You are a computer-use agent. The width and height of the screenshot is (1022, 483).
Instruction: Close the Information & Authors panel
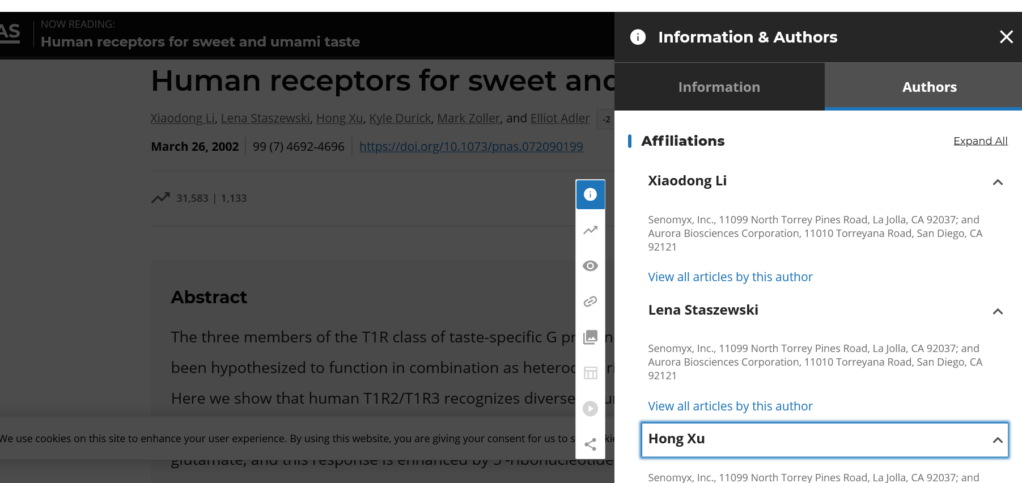1006,37
